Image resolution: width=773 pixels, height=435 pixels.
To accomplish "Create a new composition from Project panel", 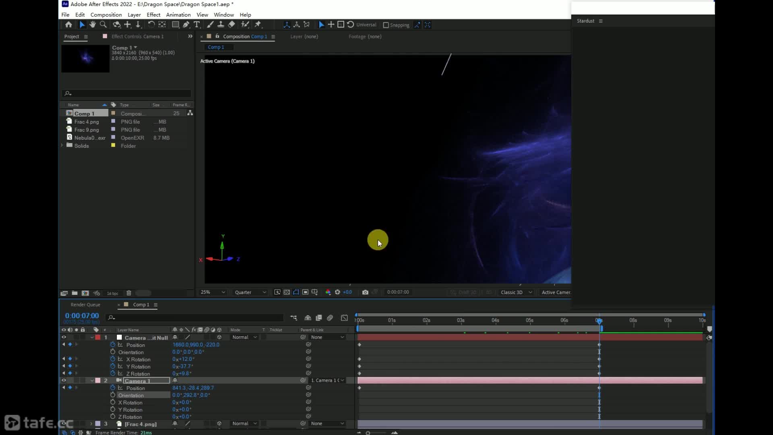I will click(85, 293).
